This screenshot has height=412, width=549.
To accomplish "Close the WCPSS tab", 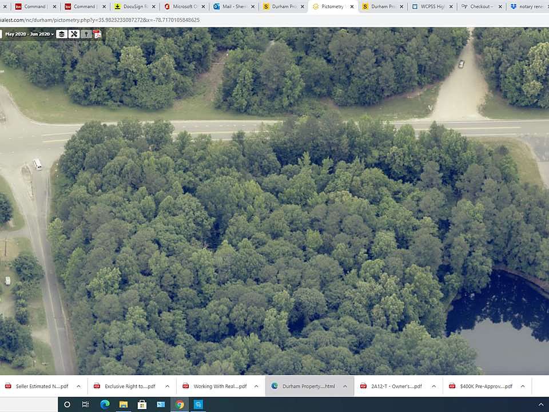I will [x=451, y=7].
